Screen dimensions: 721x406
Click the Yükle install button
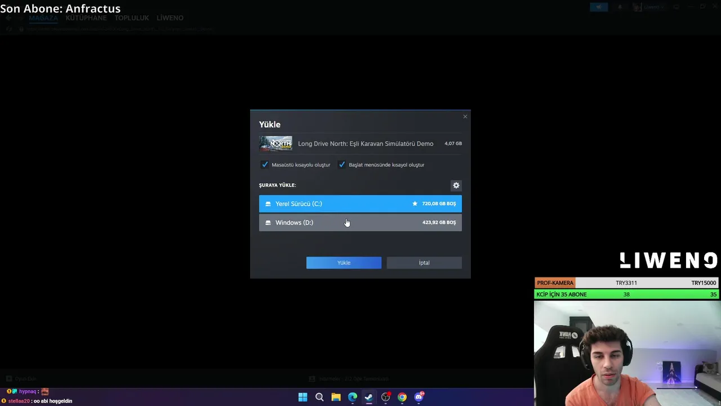(344, 263)
